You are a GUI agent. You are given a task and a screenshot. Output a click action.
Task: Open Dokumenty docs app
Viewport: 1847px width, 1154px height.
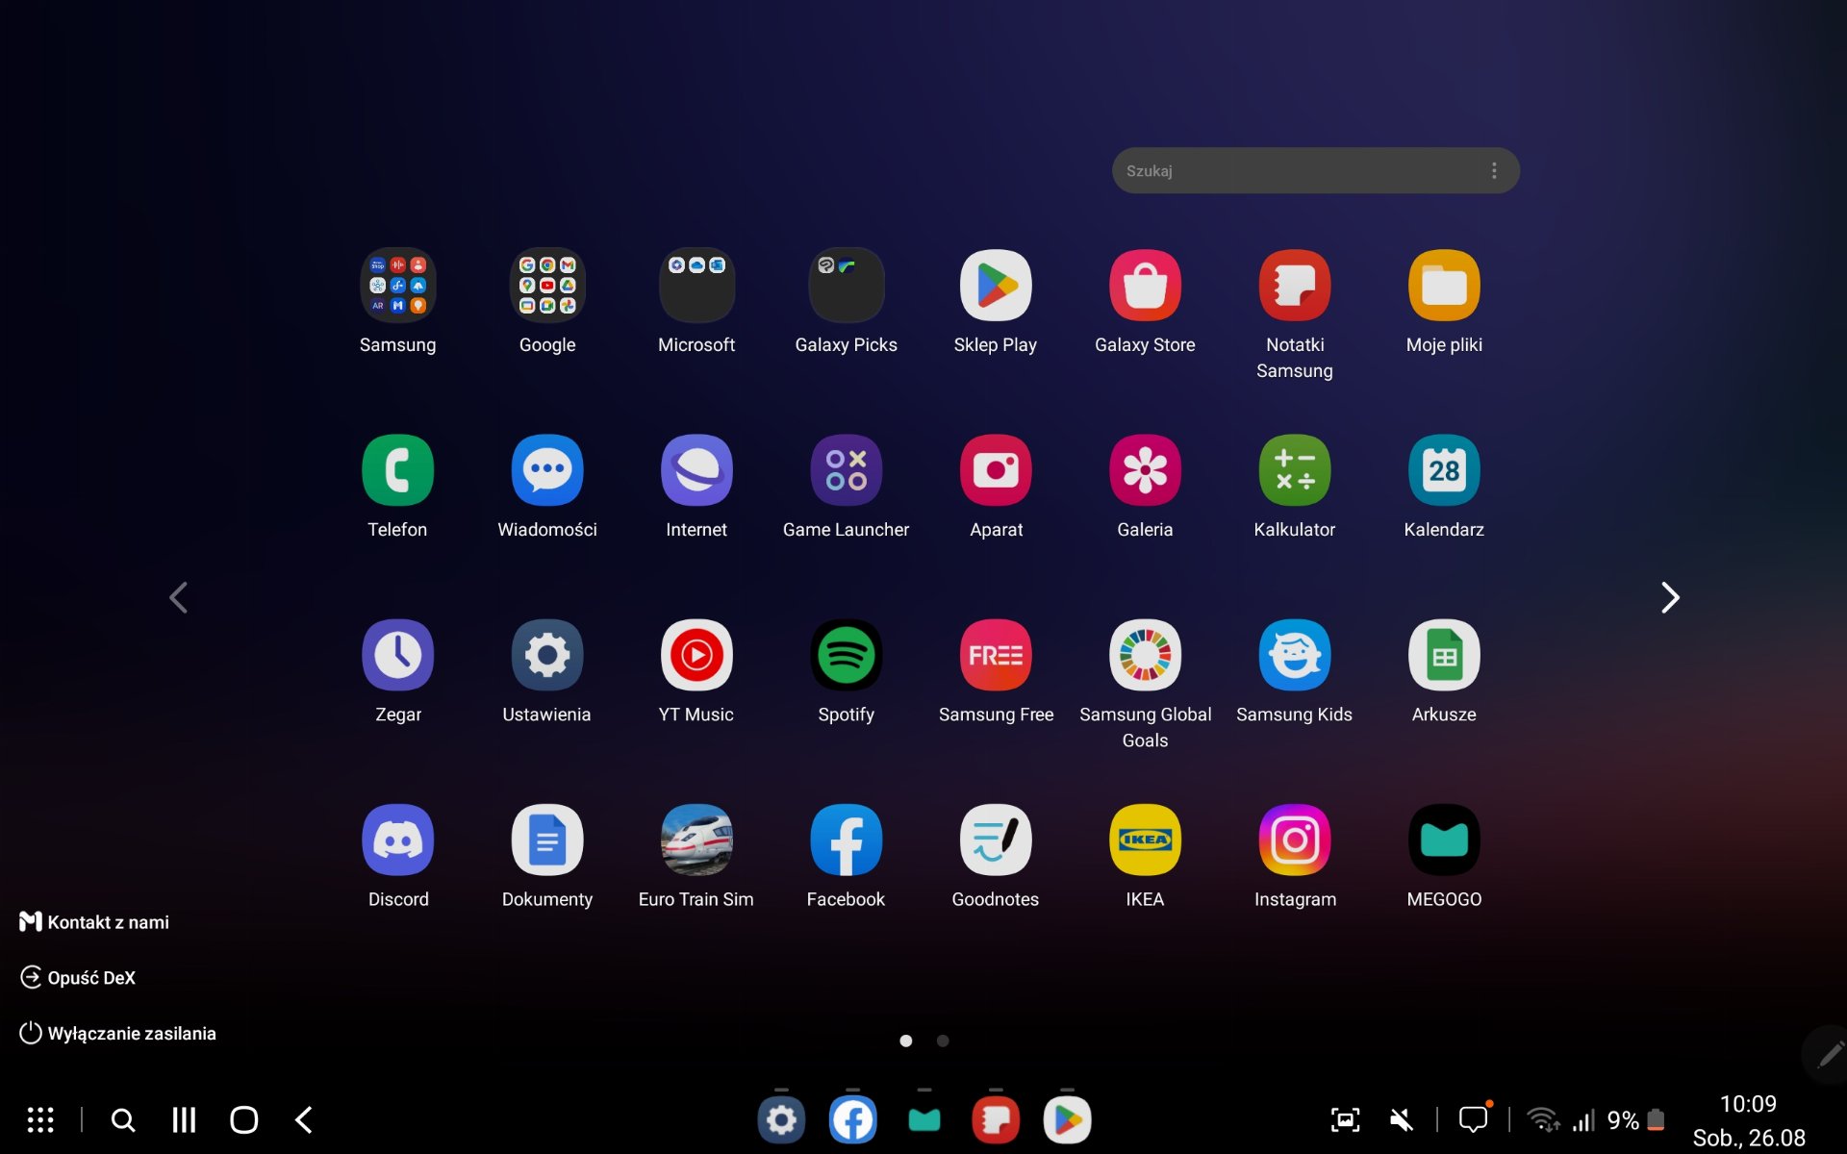547,840
